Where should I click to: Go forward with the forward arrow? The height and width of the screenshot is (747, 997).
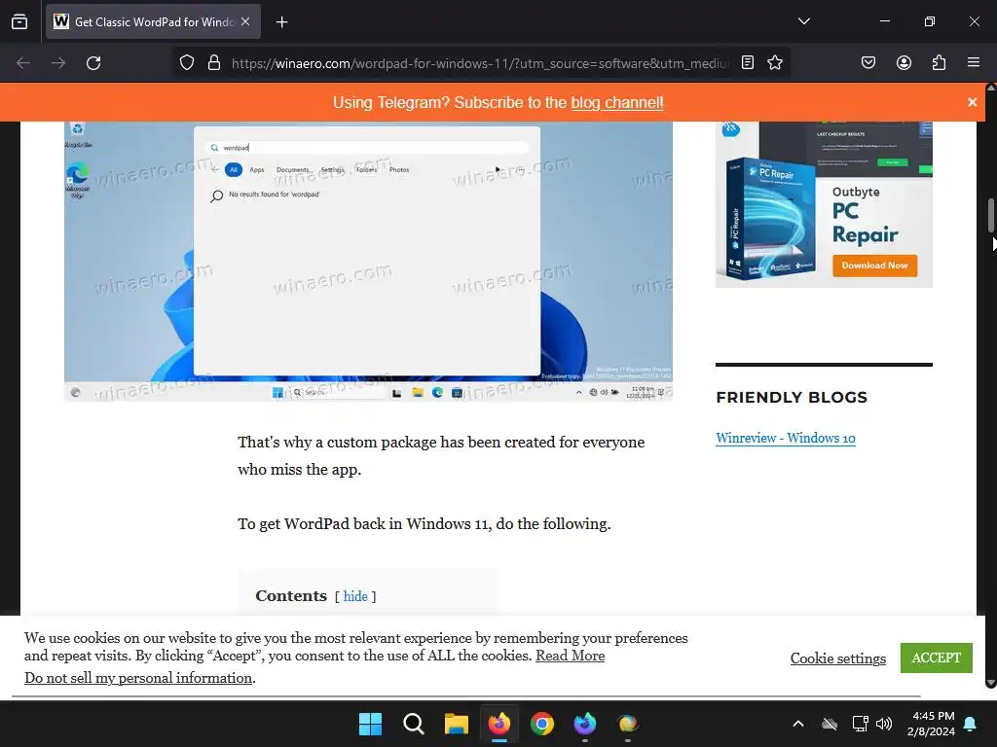58,63
